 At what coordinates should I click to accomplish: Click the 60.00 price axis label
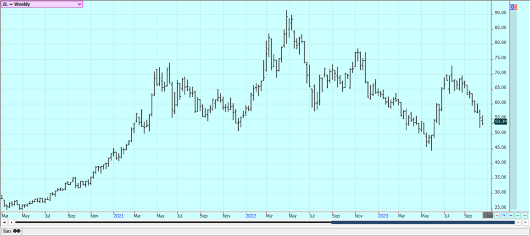point(500,102)
